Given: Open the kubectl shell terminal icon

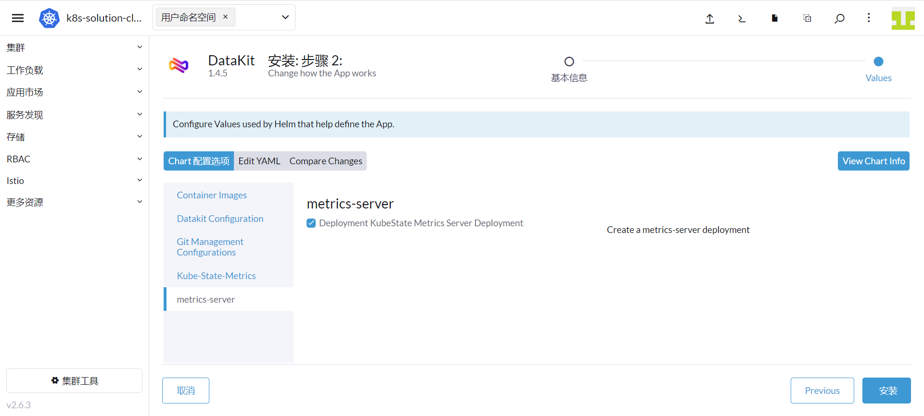Looking at the screenshot, I should tap(742, 18).
